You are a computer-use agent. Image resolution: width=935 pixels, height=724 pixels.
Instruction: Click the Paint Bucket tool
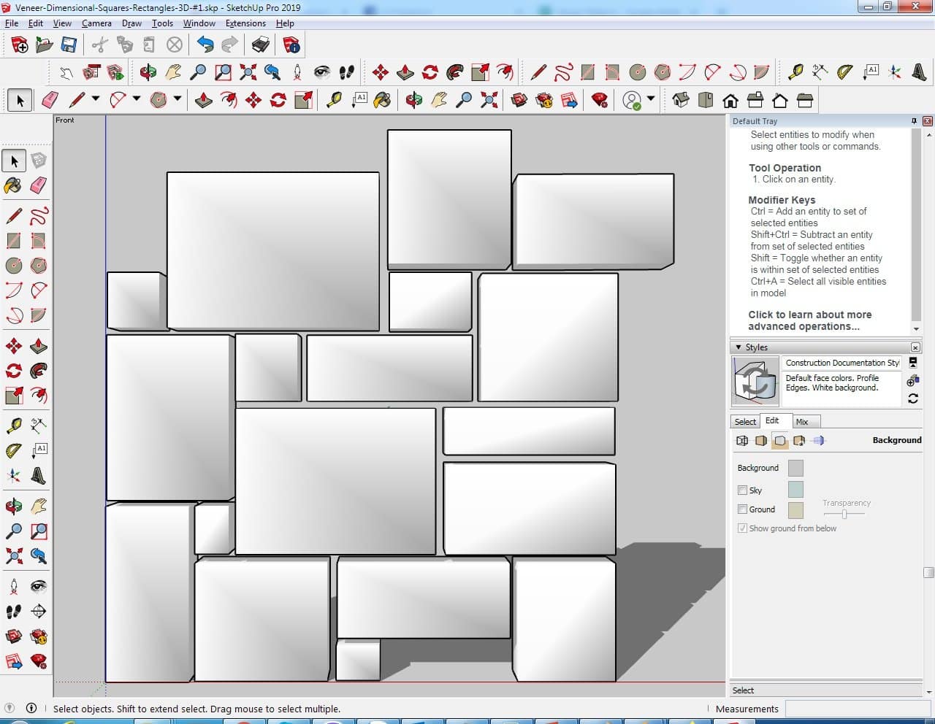point(13,186)
